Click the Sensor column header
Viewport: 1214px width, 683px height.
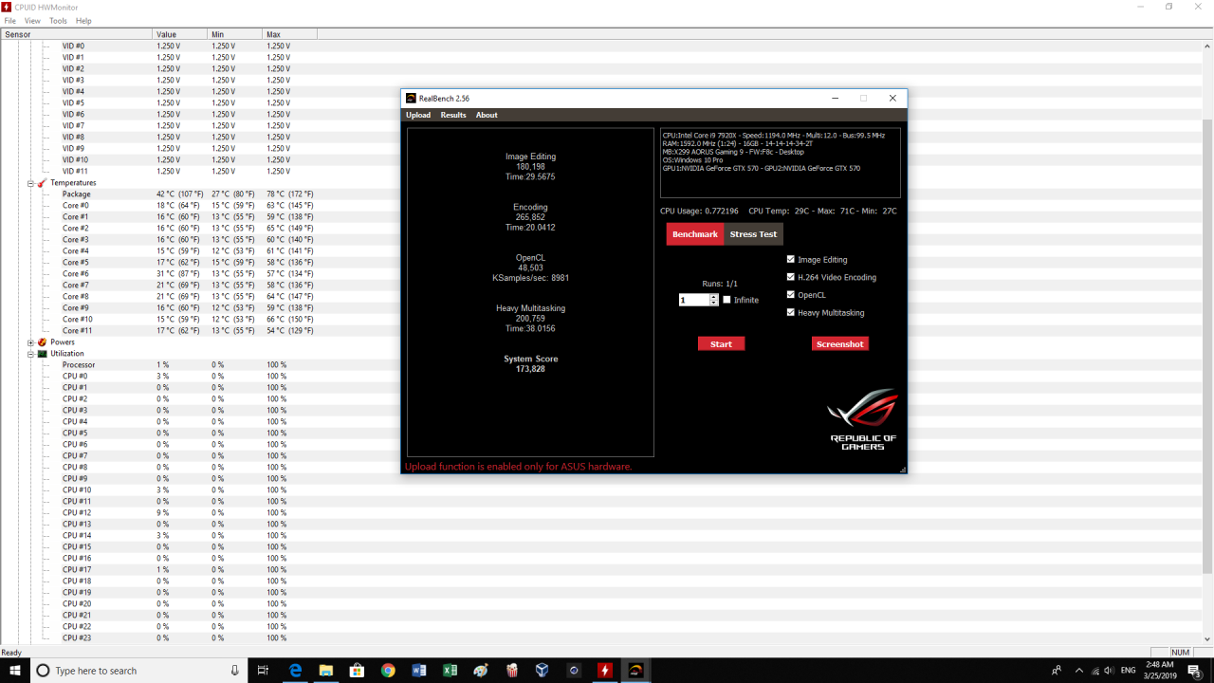tap(76, 34)
